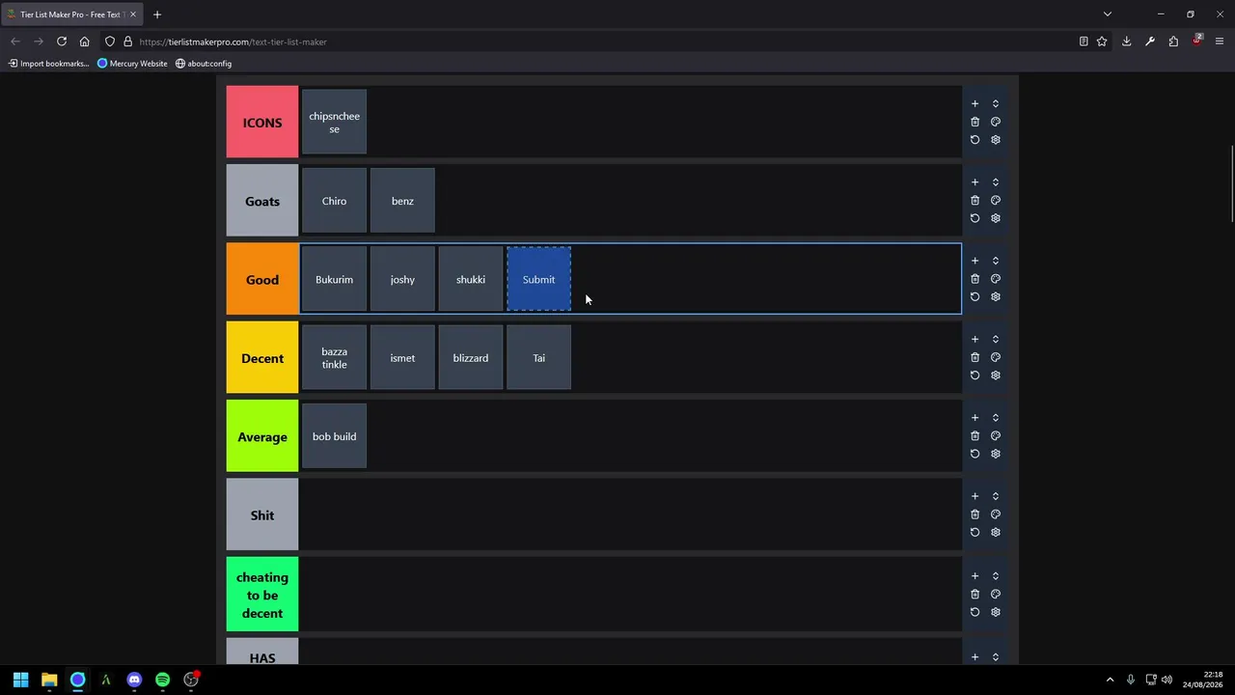Open the about:config bookmark
This screenshot has height=695, width=1235.
coord(204,64)
